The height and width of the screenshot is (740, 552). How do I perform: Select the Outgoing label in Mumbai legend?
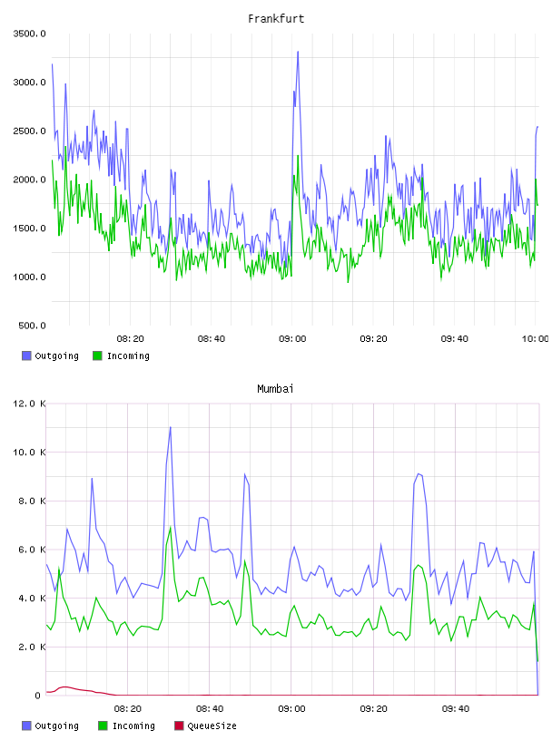[x=56, y=726]
